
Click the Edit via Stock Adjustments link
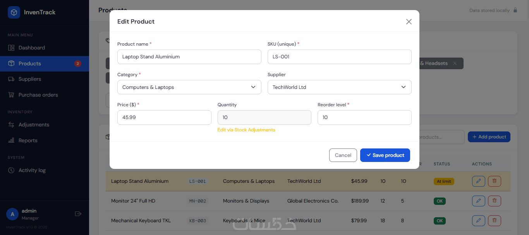[x=246, y=130]
